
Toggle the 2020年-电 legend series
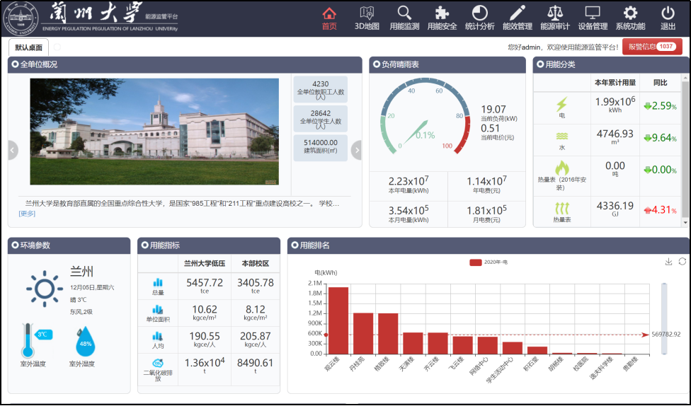[x=486, y=262]
